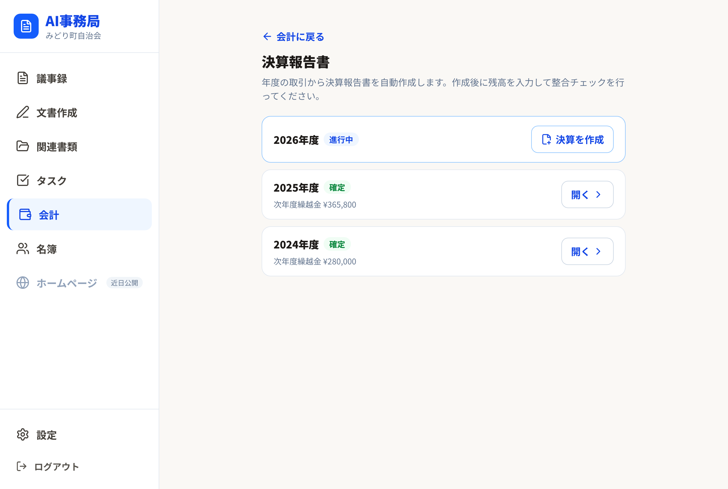
Task: Click chevron arrow in 2025年度 開く button
Action: [598, 194]
